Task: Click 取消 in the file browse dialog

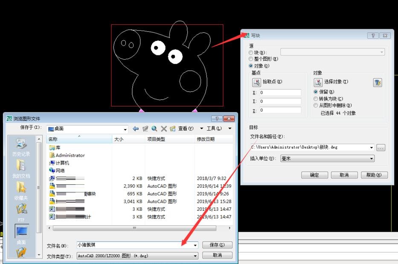Action: [217, 255]
